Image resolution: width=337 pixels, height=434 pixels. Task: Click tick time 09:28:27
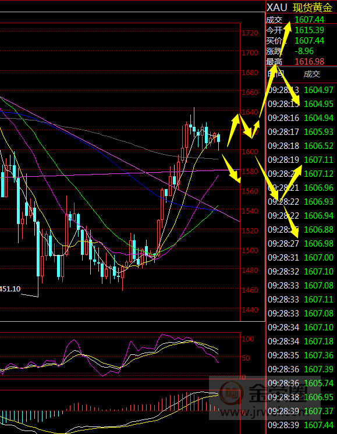point(283,244)
